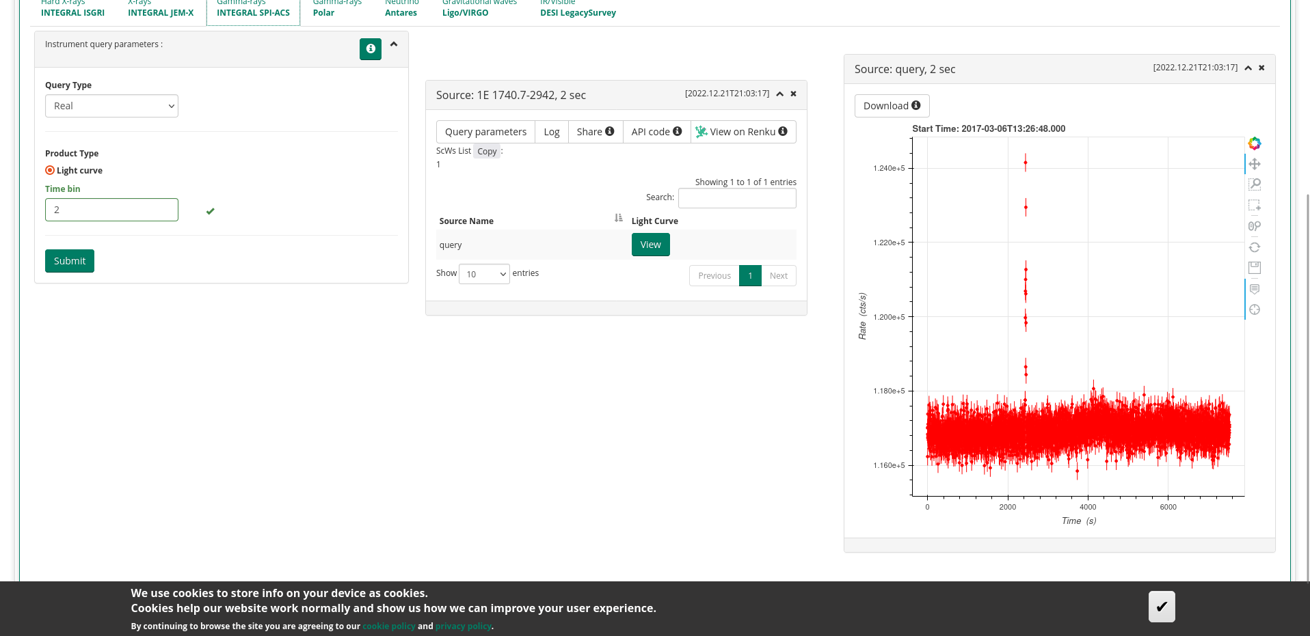Image resolution: width=1310 pixels, height=636 pixels.
Task: Collapse the Instrument query parameters panel
Action: pos(394,44)
